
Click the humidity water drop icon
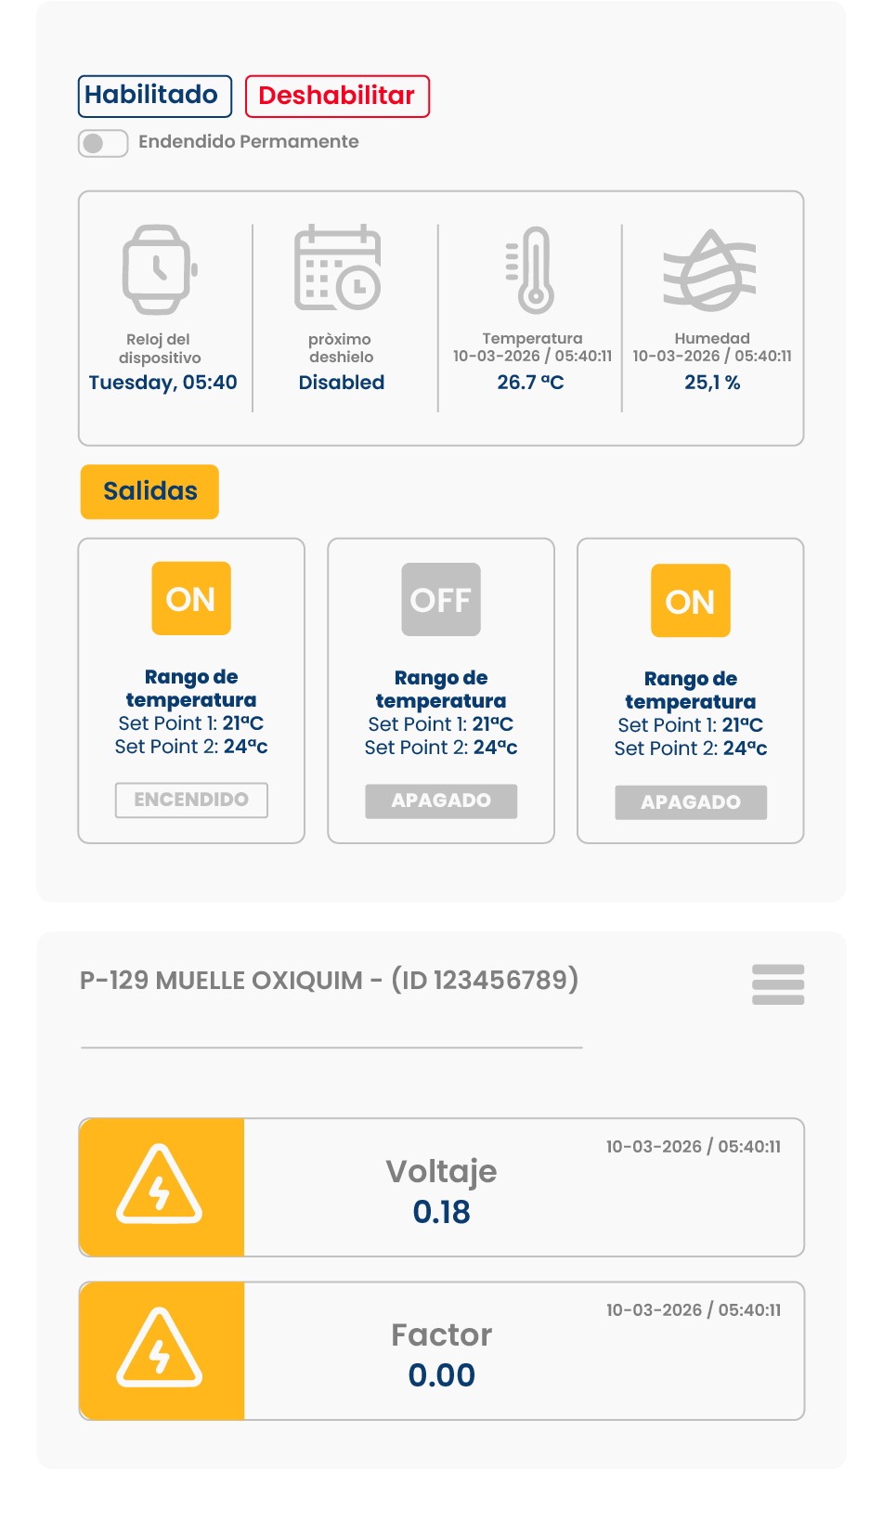pos(710,270)
